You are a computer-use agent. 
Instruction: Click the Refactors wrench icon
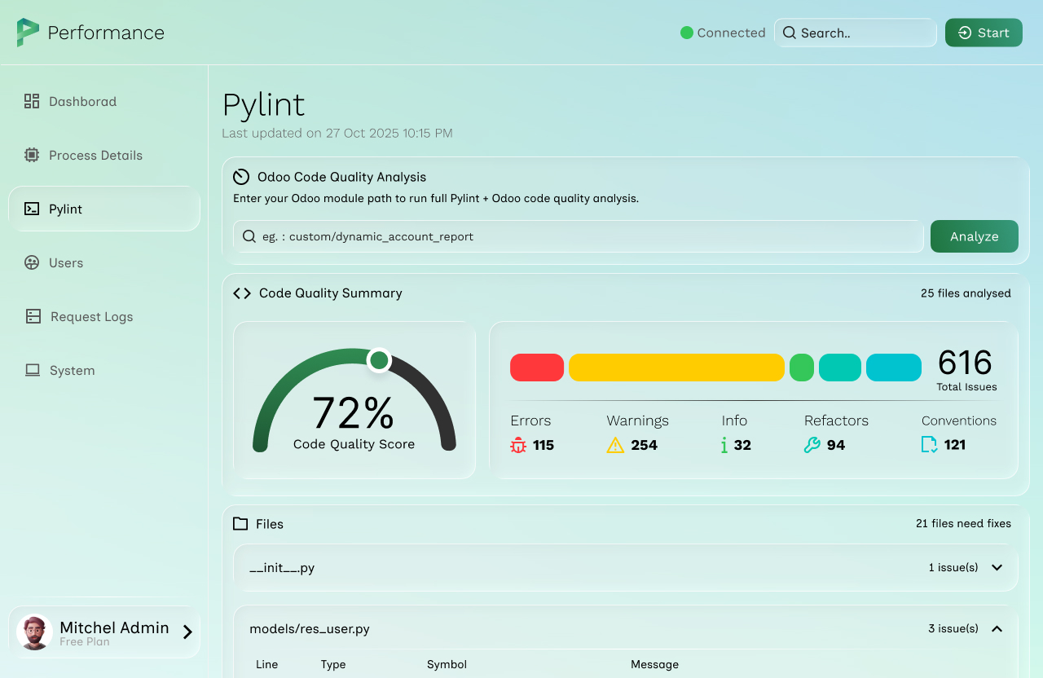point(812,445)
